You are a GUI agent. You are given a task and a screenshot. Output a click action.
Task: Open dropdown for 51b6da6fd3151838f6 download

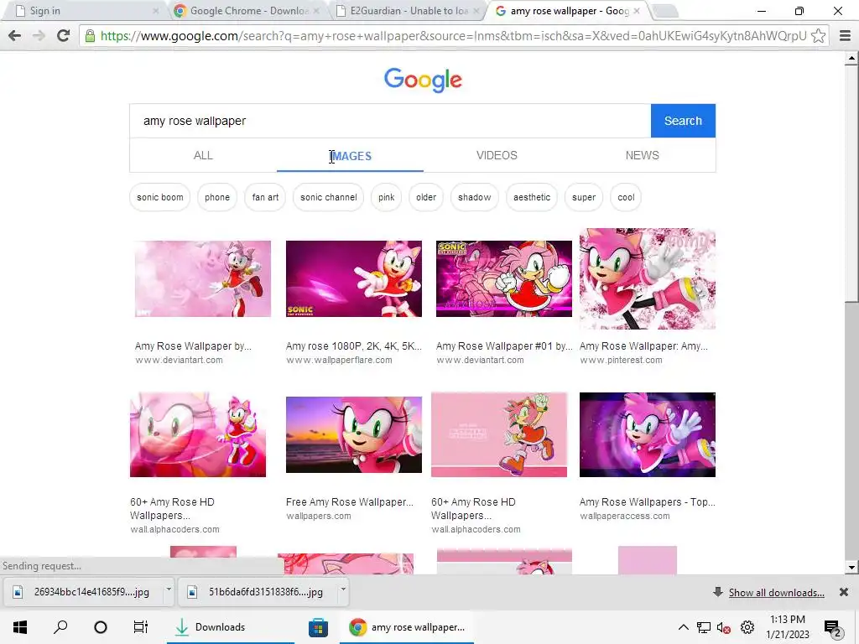(343, 589)
